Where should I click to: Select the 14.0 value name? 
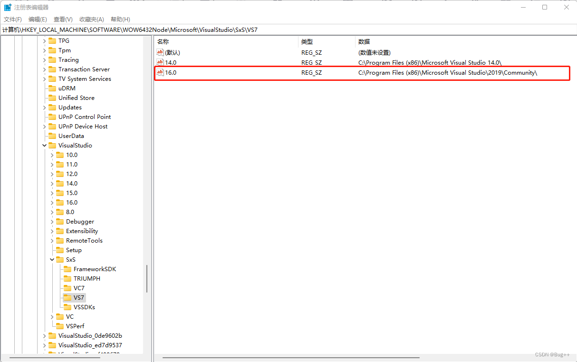tap(171, 62)
